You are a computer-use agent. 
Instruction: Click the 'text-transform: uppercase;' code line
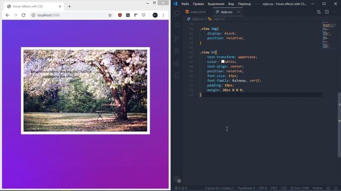coord(232,57)
